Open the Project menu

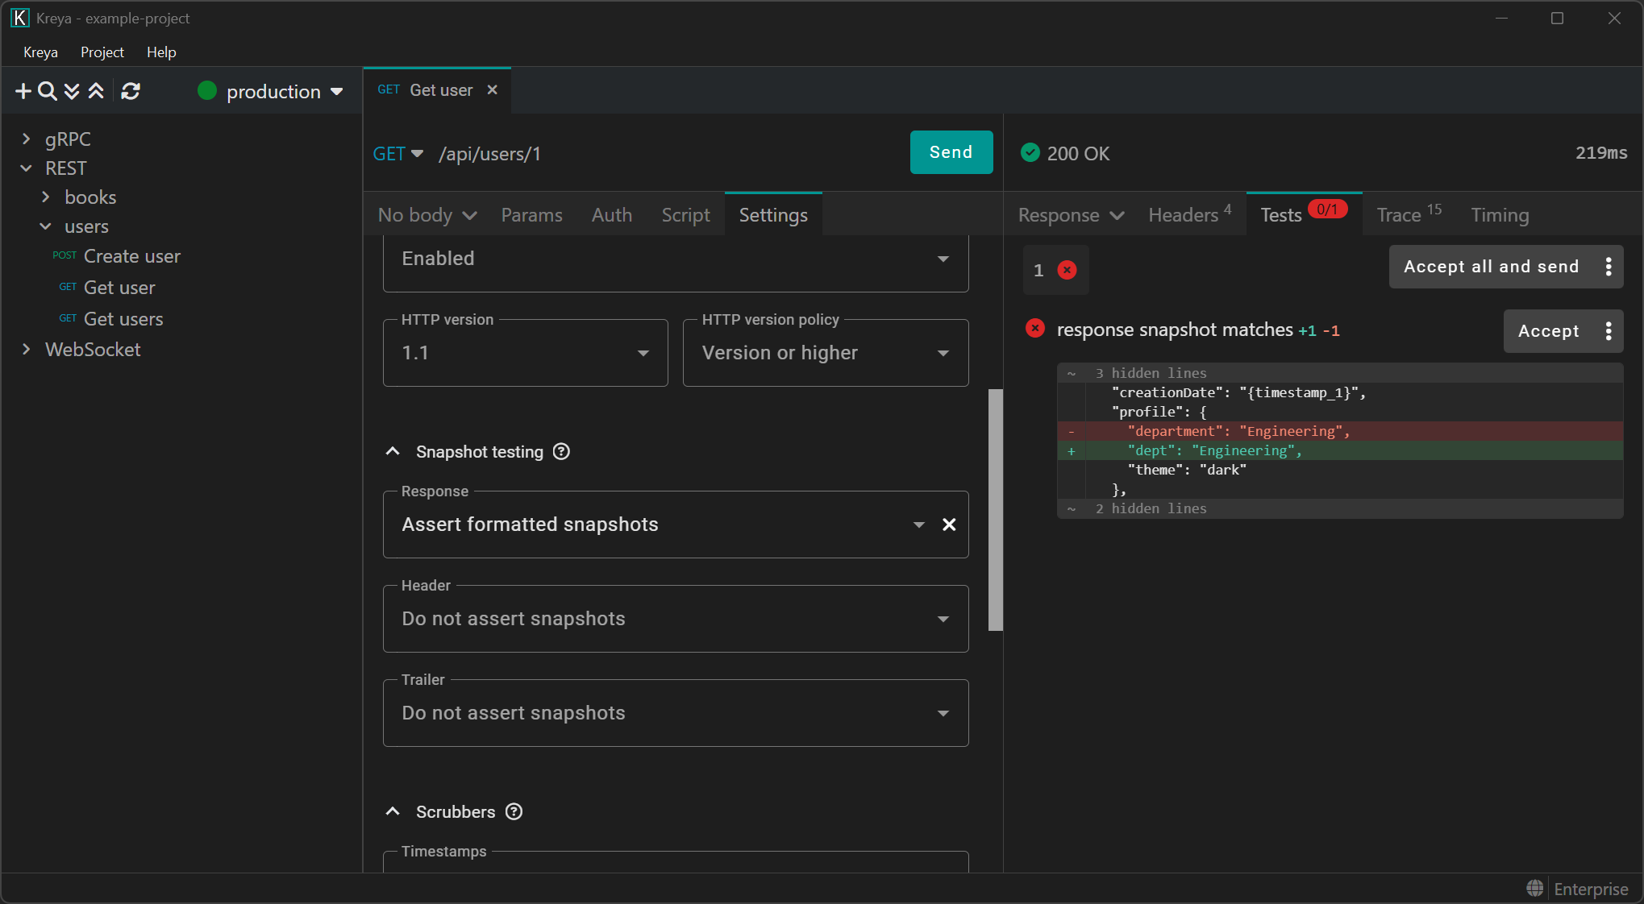coord(102,52)
